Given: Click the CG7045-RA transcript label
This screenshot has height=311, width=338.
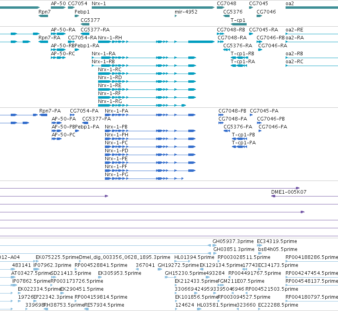Looking at the screenshot, I should pos(263,29).
